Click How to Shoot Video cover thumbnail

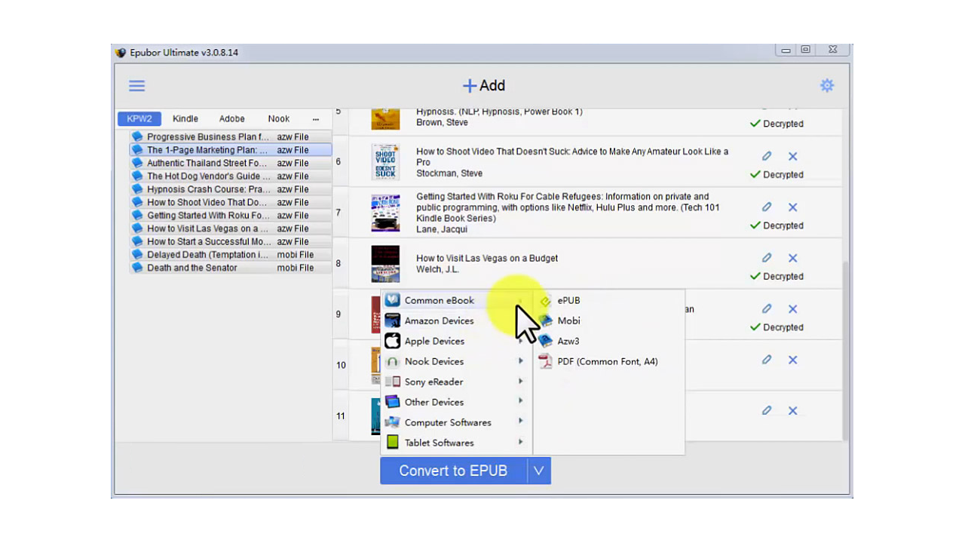385,162
